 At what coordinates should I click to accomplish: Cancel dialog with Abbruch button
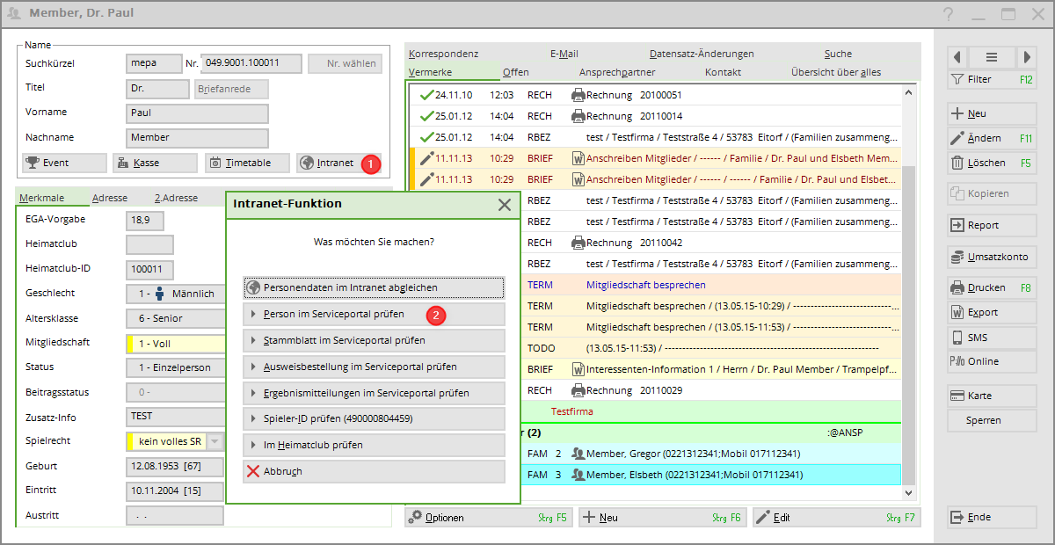[x=374, y=471]
